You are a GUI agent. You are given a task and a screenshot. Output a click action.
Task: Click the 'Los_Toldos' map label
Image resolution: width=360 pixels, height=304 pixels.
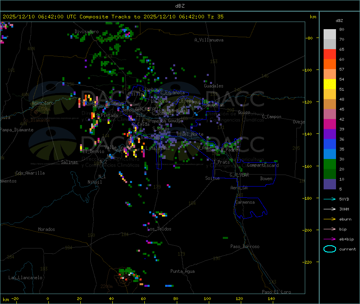pos(159,229)
